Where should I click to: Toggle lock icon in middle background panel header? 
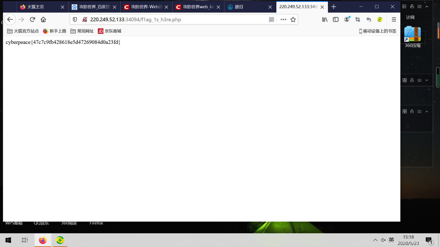click(x=412, y=80)
